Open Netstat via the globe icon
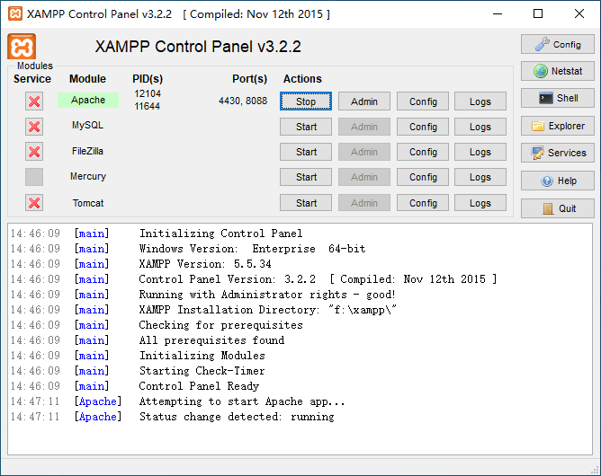The image size is (601, 476). click(x=557, y=71)
